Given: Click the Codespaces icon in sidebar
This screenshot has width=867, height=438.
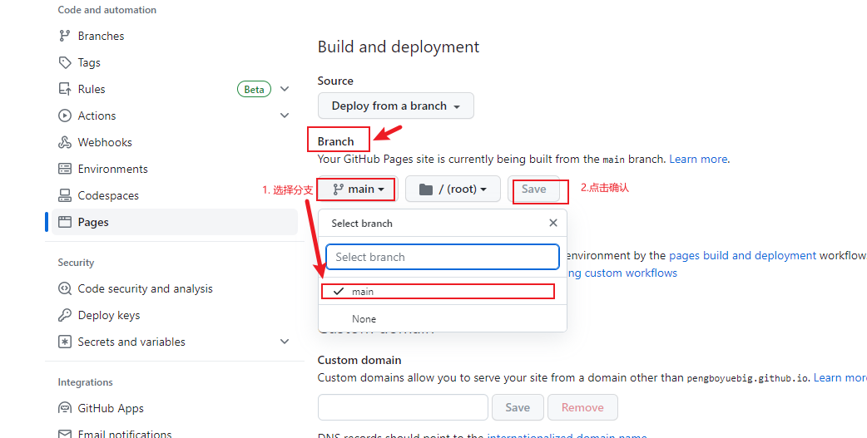Looking at the screenshot, I should (65, 195).
